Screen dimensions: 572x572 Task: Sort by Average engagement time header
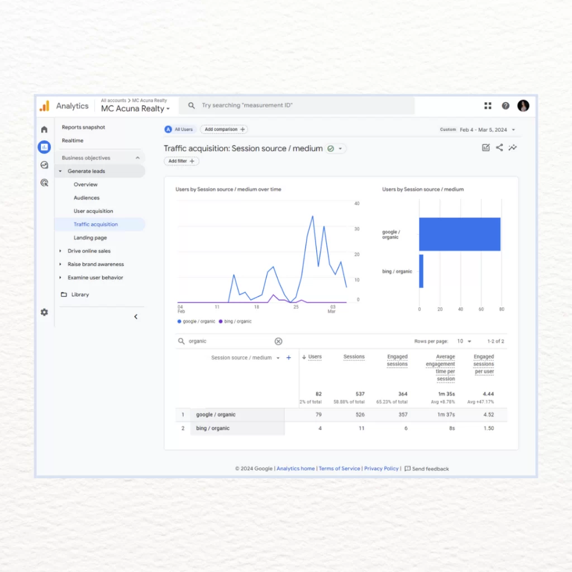point(440,368)
